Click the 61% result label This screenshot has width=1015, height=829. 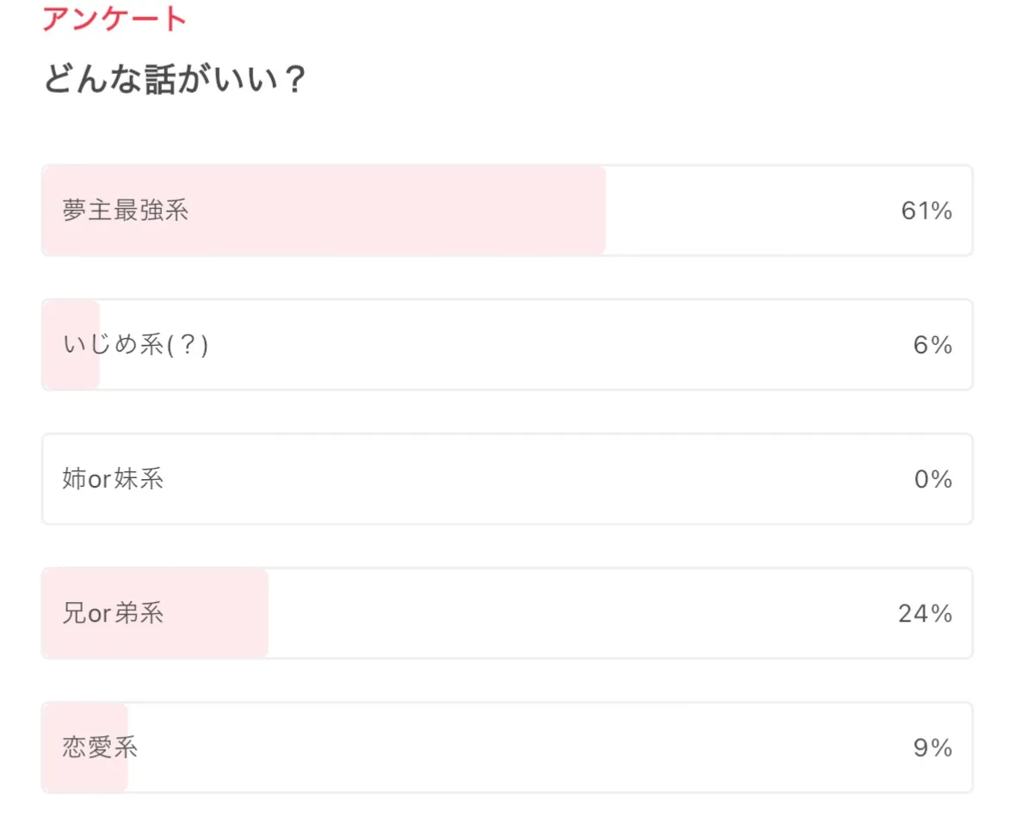pyautogui.click(x=927, y=211)
